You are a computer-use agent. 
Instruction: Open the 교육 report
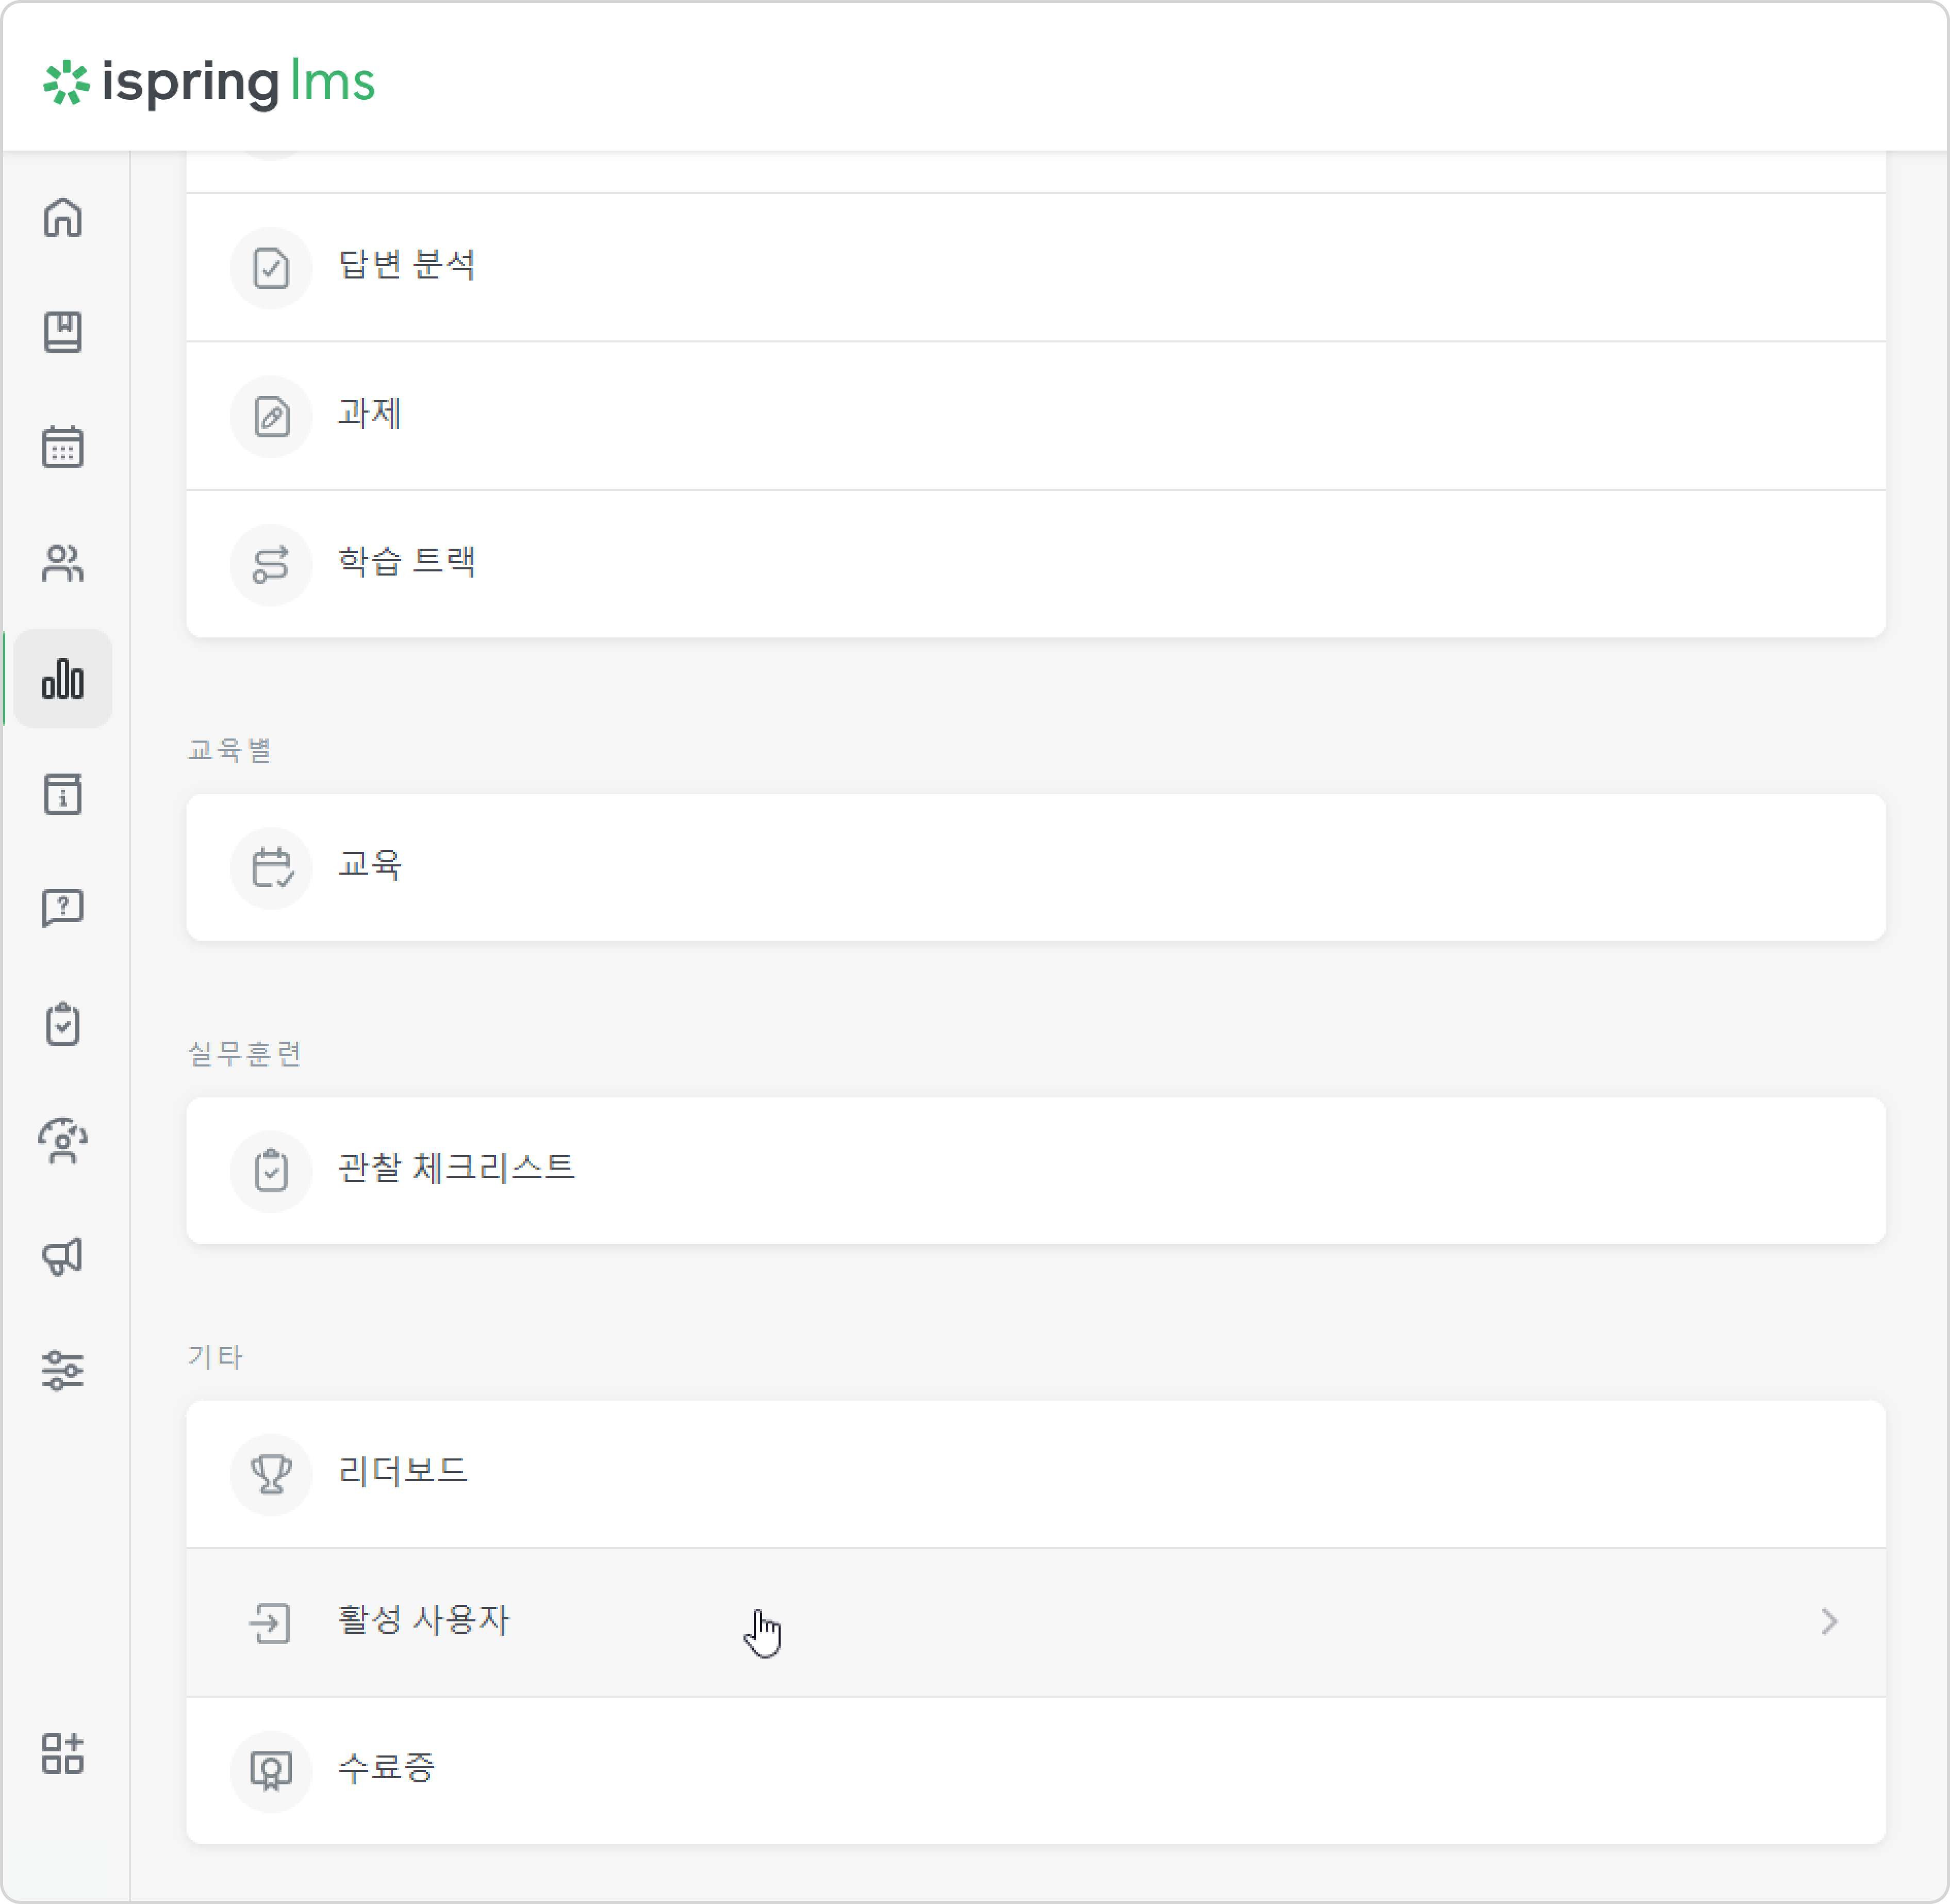pyautogui.click(x=1036, y=867)
